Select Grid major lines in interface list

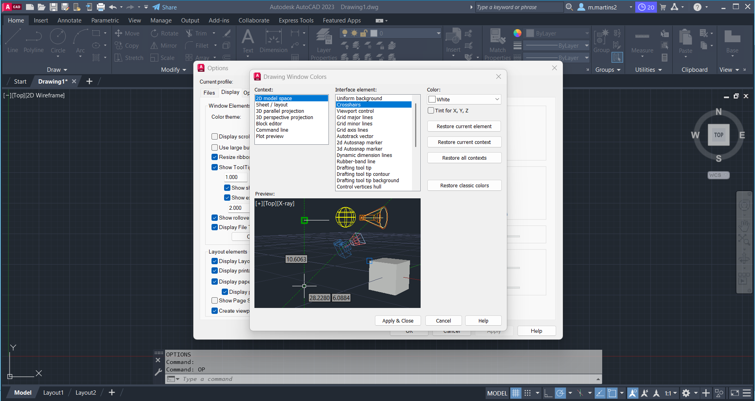point(354,118)
